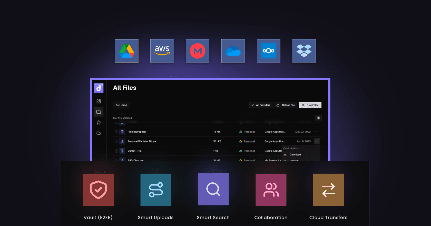Click the Dropbox provider icon
Image resolution: width=431 pixels, height=226 pixels.
pos(304,51)
